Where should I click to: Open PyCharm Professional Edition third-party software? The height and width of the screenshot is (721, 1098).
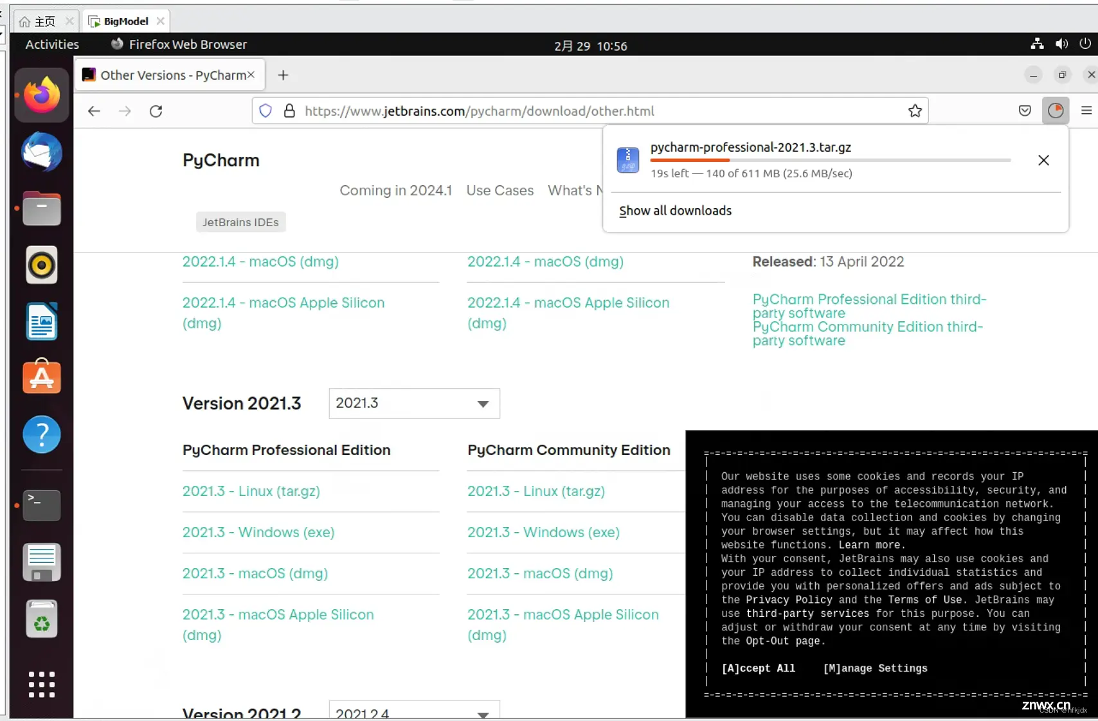coord(869,307)
